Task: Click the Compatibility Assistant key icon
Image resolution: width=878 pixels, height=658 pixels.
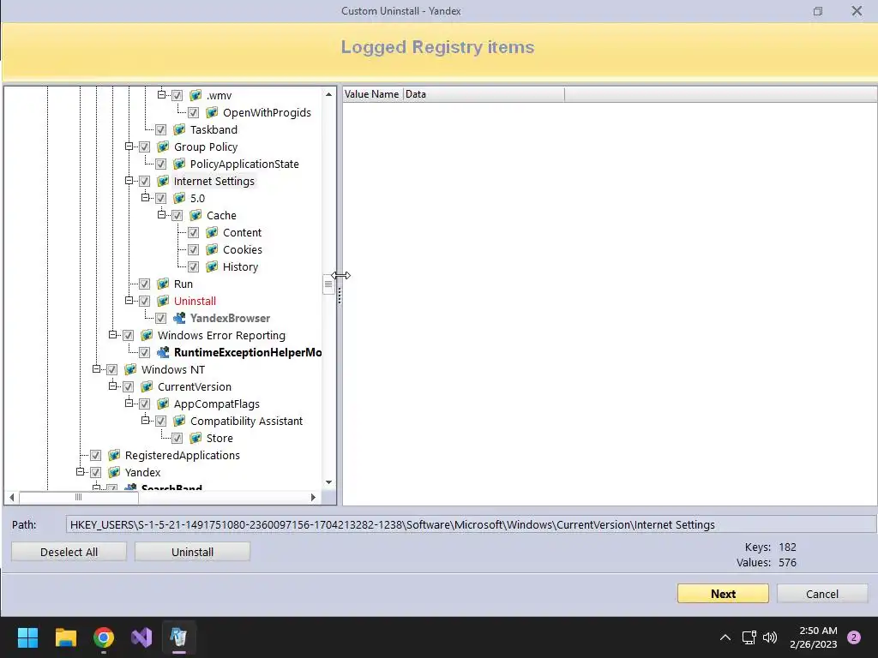Action: tap(179, 422)
